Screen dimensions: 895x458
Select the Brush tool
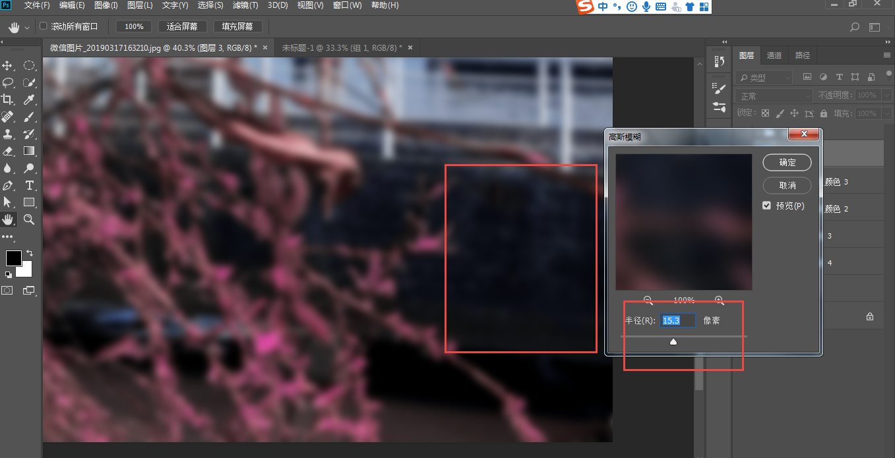[x=29, y=117]
